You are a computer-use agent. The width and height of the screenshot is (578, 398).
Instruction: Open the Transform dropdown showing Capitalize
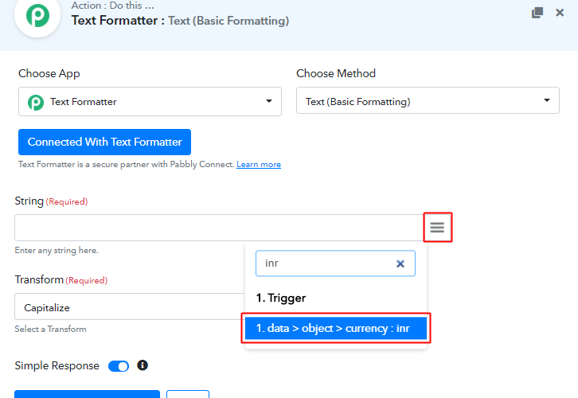click(130, 306)
